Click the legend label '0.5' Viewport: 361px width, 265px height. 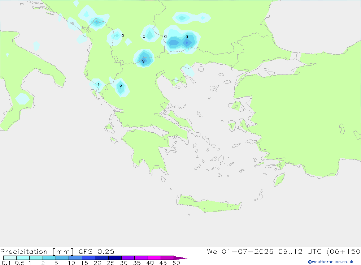point(19,263)
